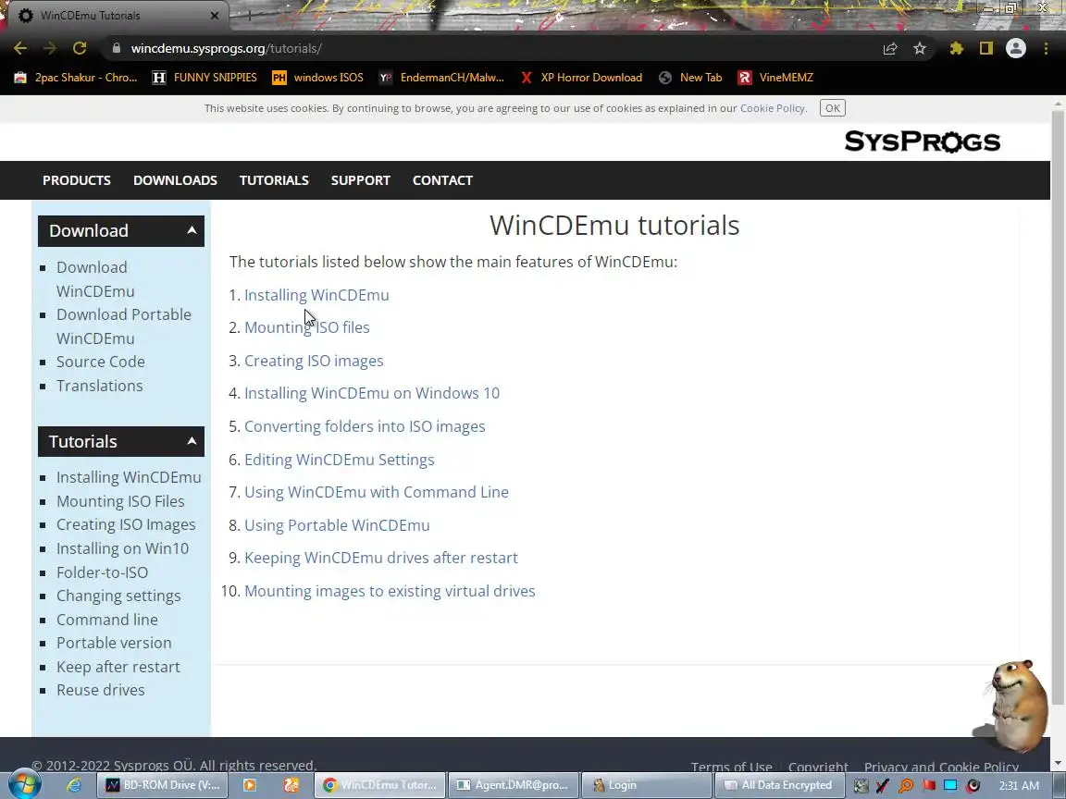Open the Chrome three-dot menu
Image resolution: width=1066 pixels, height=799 pixels.
(x=1046, y=48)
